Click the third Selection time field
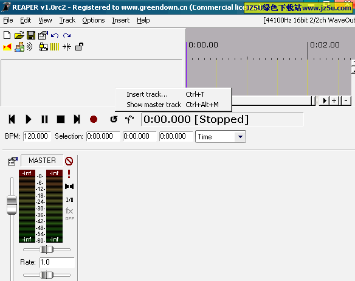Viewport: 355px width, 281px height. pyautogui.click(x=176, y=136)
